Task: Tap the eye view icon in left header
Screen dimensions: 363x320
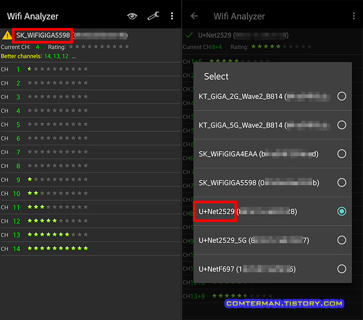Action: [x=132, y=16]
